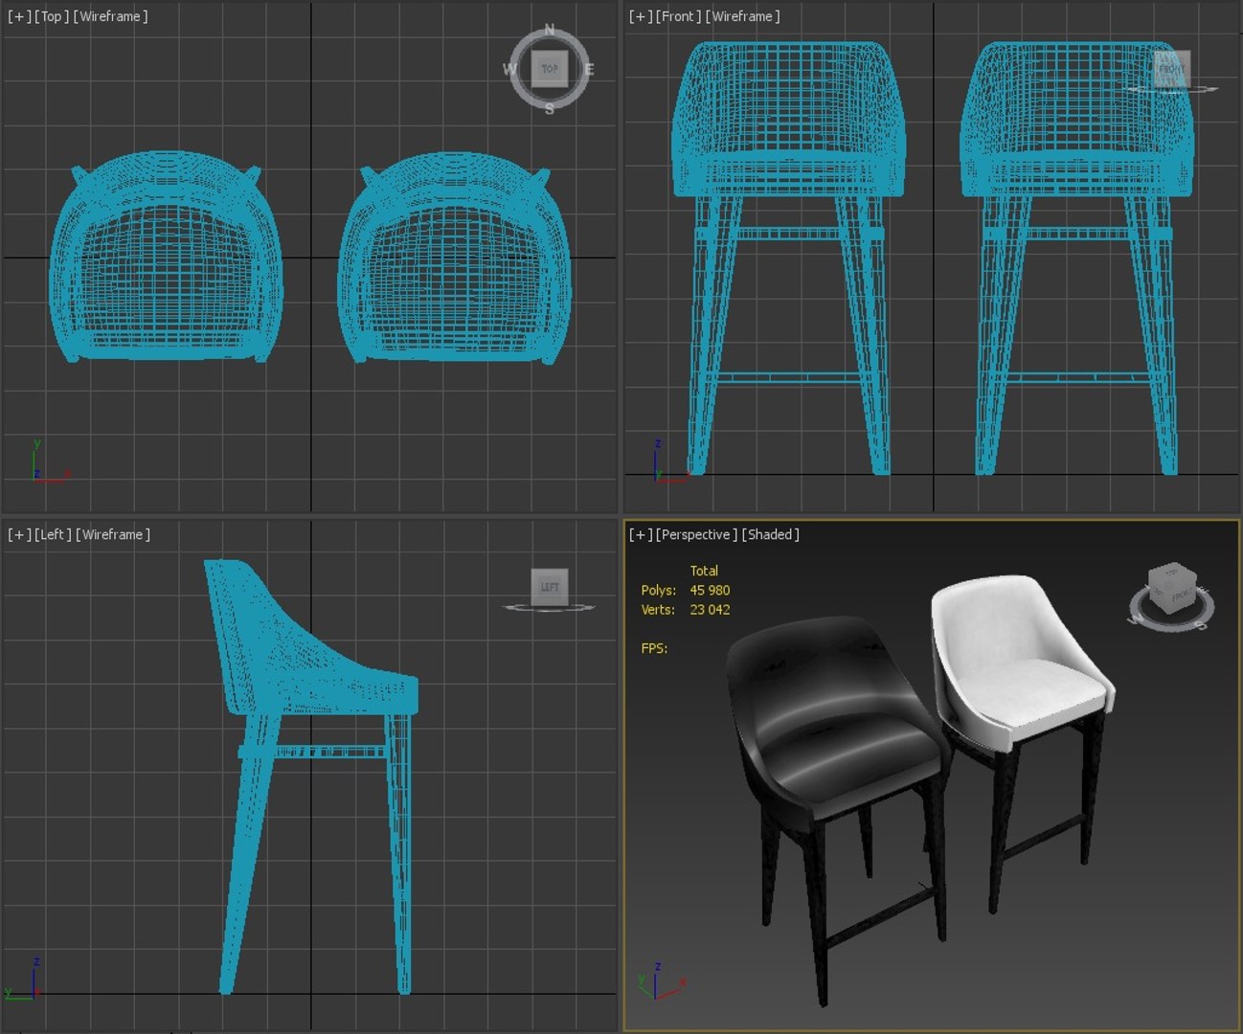Open the Perspective view label menu
The width and height of the screenshot is (1243, 1034).
(x=697, y=534)
